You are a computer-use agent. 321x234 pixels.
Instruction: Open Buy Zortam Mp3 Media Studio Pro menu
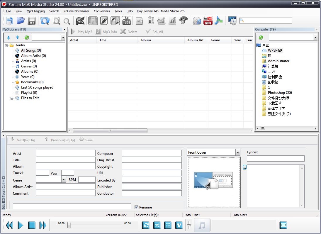[161, 11]
